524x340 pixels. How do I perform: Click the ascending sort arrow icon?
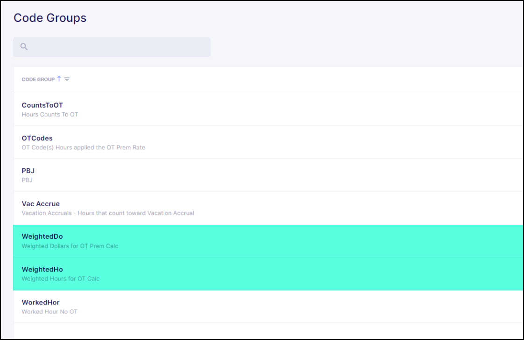tap(59, 79)
